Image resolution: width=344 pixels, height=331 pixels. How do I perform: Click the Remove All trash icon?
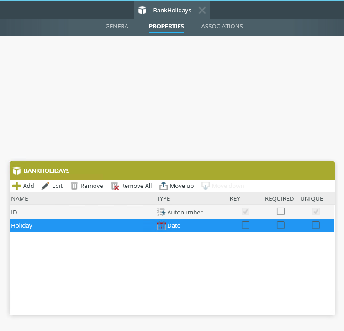[115, 186]
